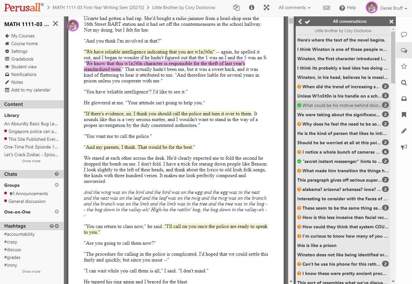Select Add to my calendar
Viewport: 412px width, 284px height.
coord(28,90)
